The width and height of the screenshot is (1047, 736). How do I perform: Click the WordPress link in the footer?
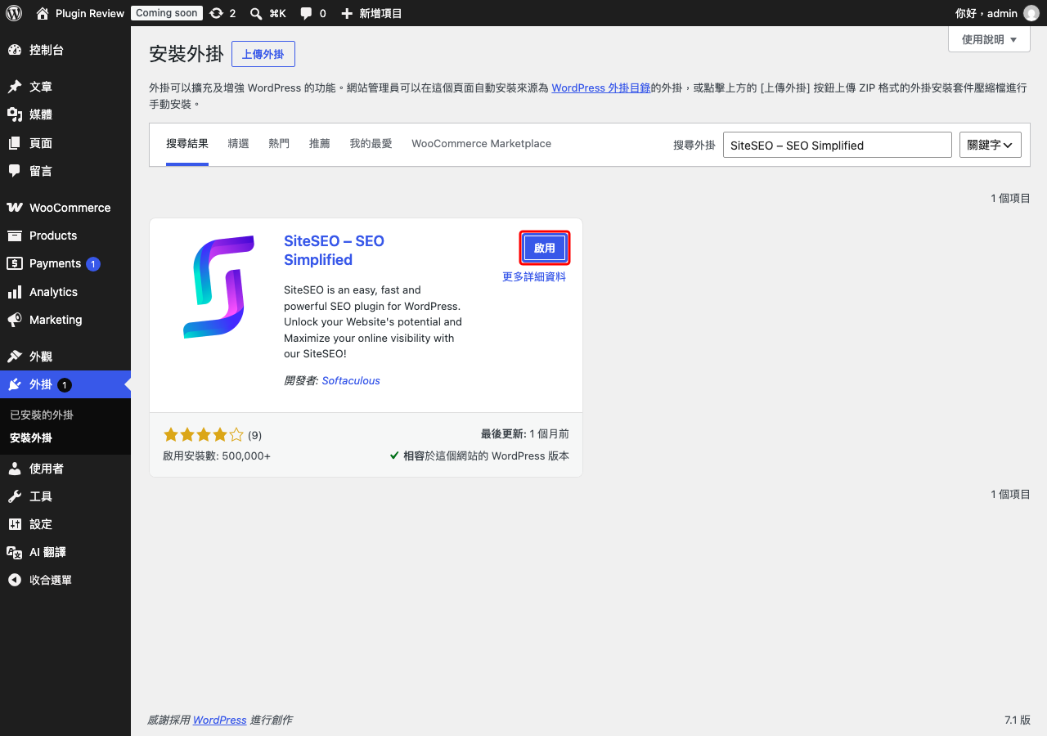pos(219,720)
